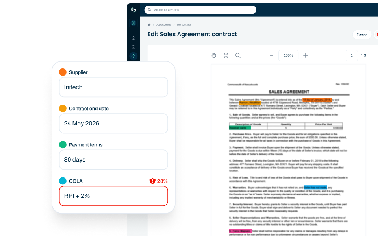378x236 pixels.
Task: Select the hand pan tool in the PDF viewer
Action: [x=214, y=55]
